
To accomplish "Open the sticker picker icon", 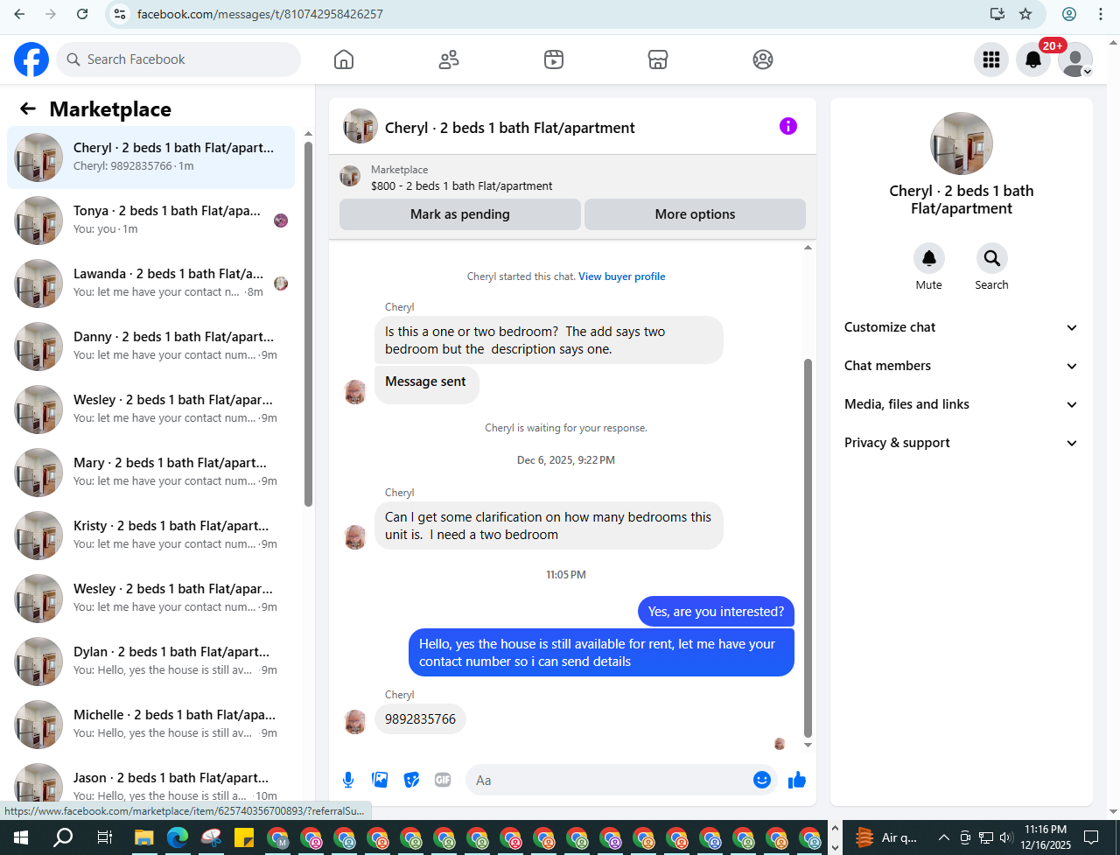I will point(411,780).
